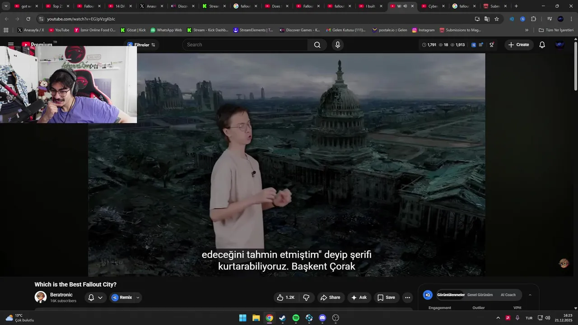The image size is (578, 325).
Task: Mute the playing tab via speaker icon
Action: [405, 6]
